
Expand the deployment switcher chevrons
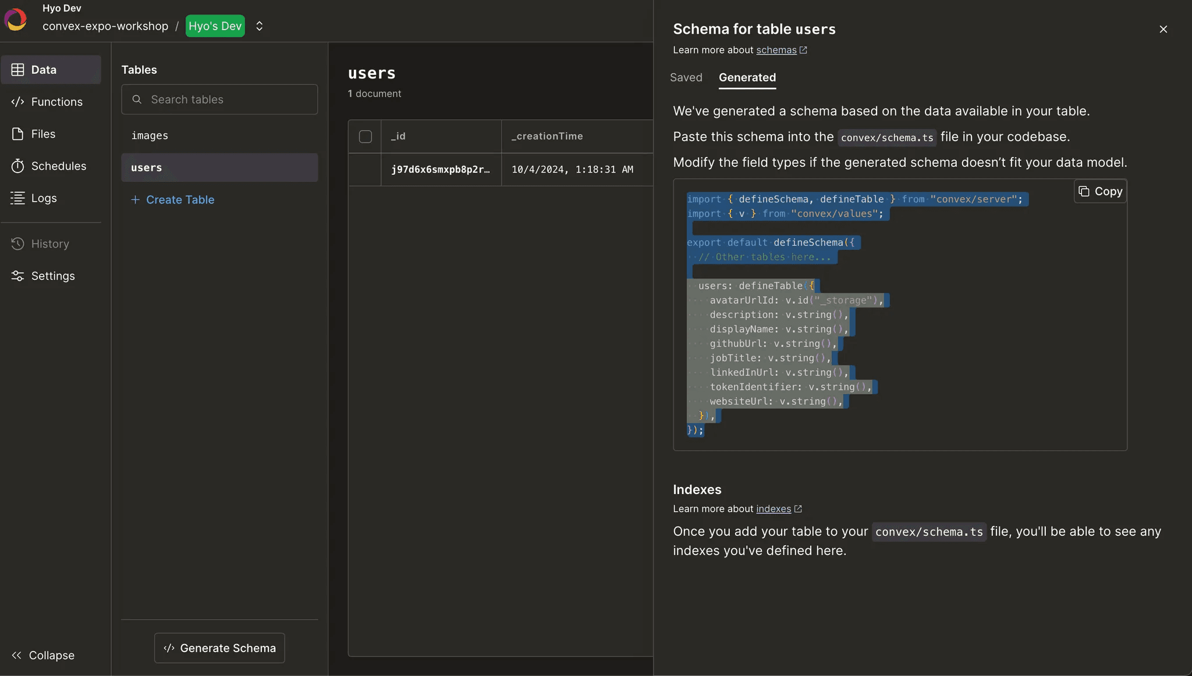260,26
